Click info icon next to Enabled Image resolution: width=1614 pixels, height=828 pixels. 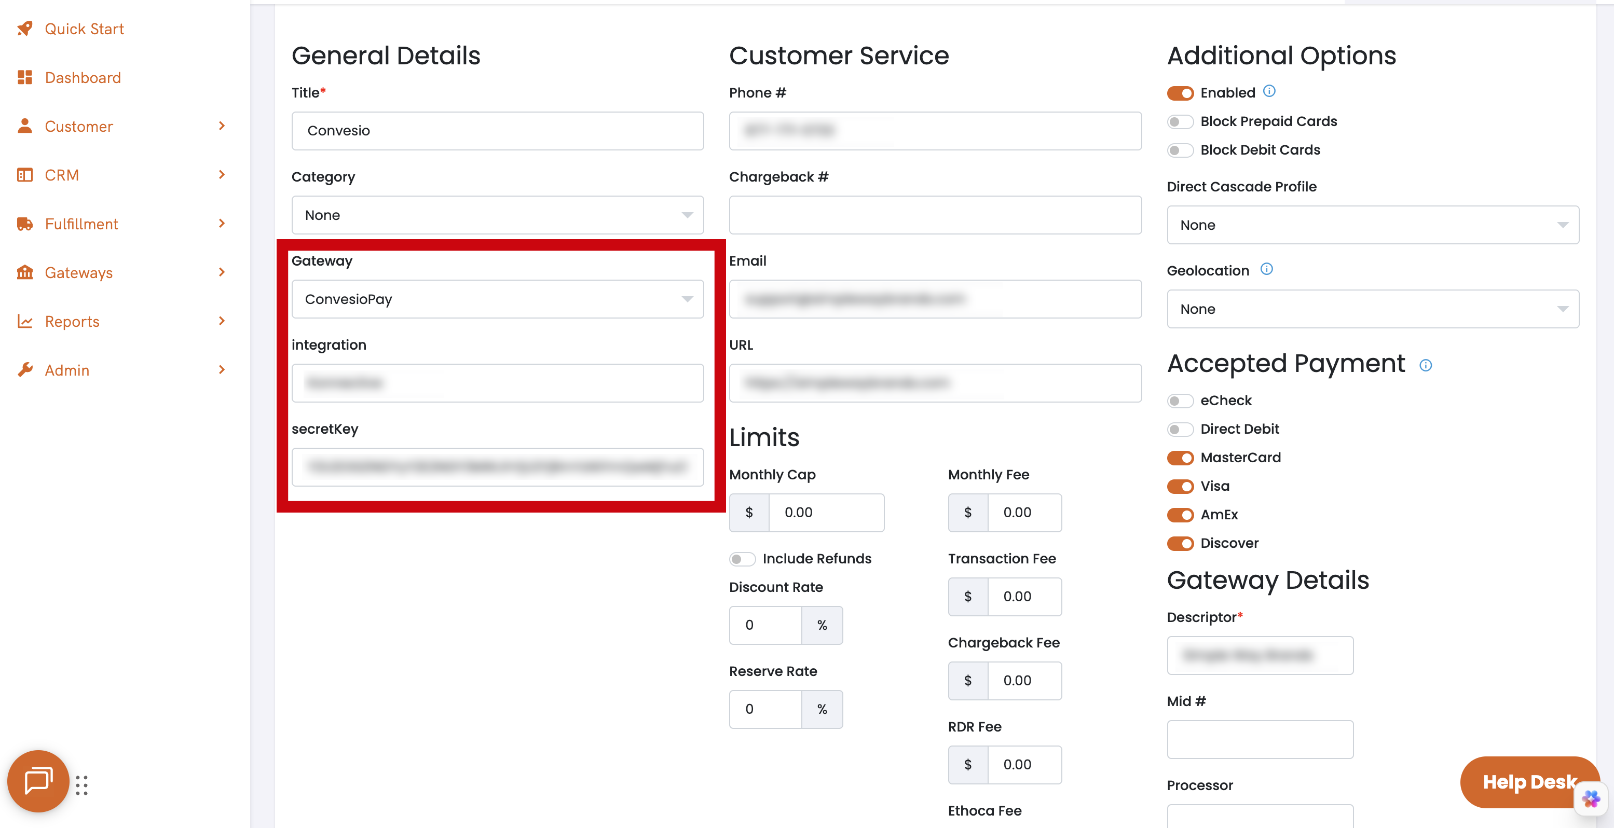[1269, 91]
